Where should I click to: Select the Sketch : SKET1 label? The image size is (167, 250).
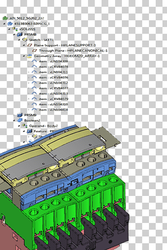click(x=42, y=40)
